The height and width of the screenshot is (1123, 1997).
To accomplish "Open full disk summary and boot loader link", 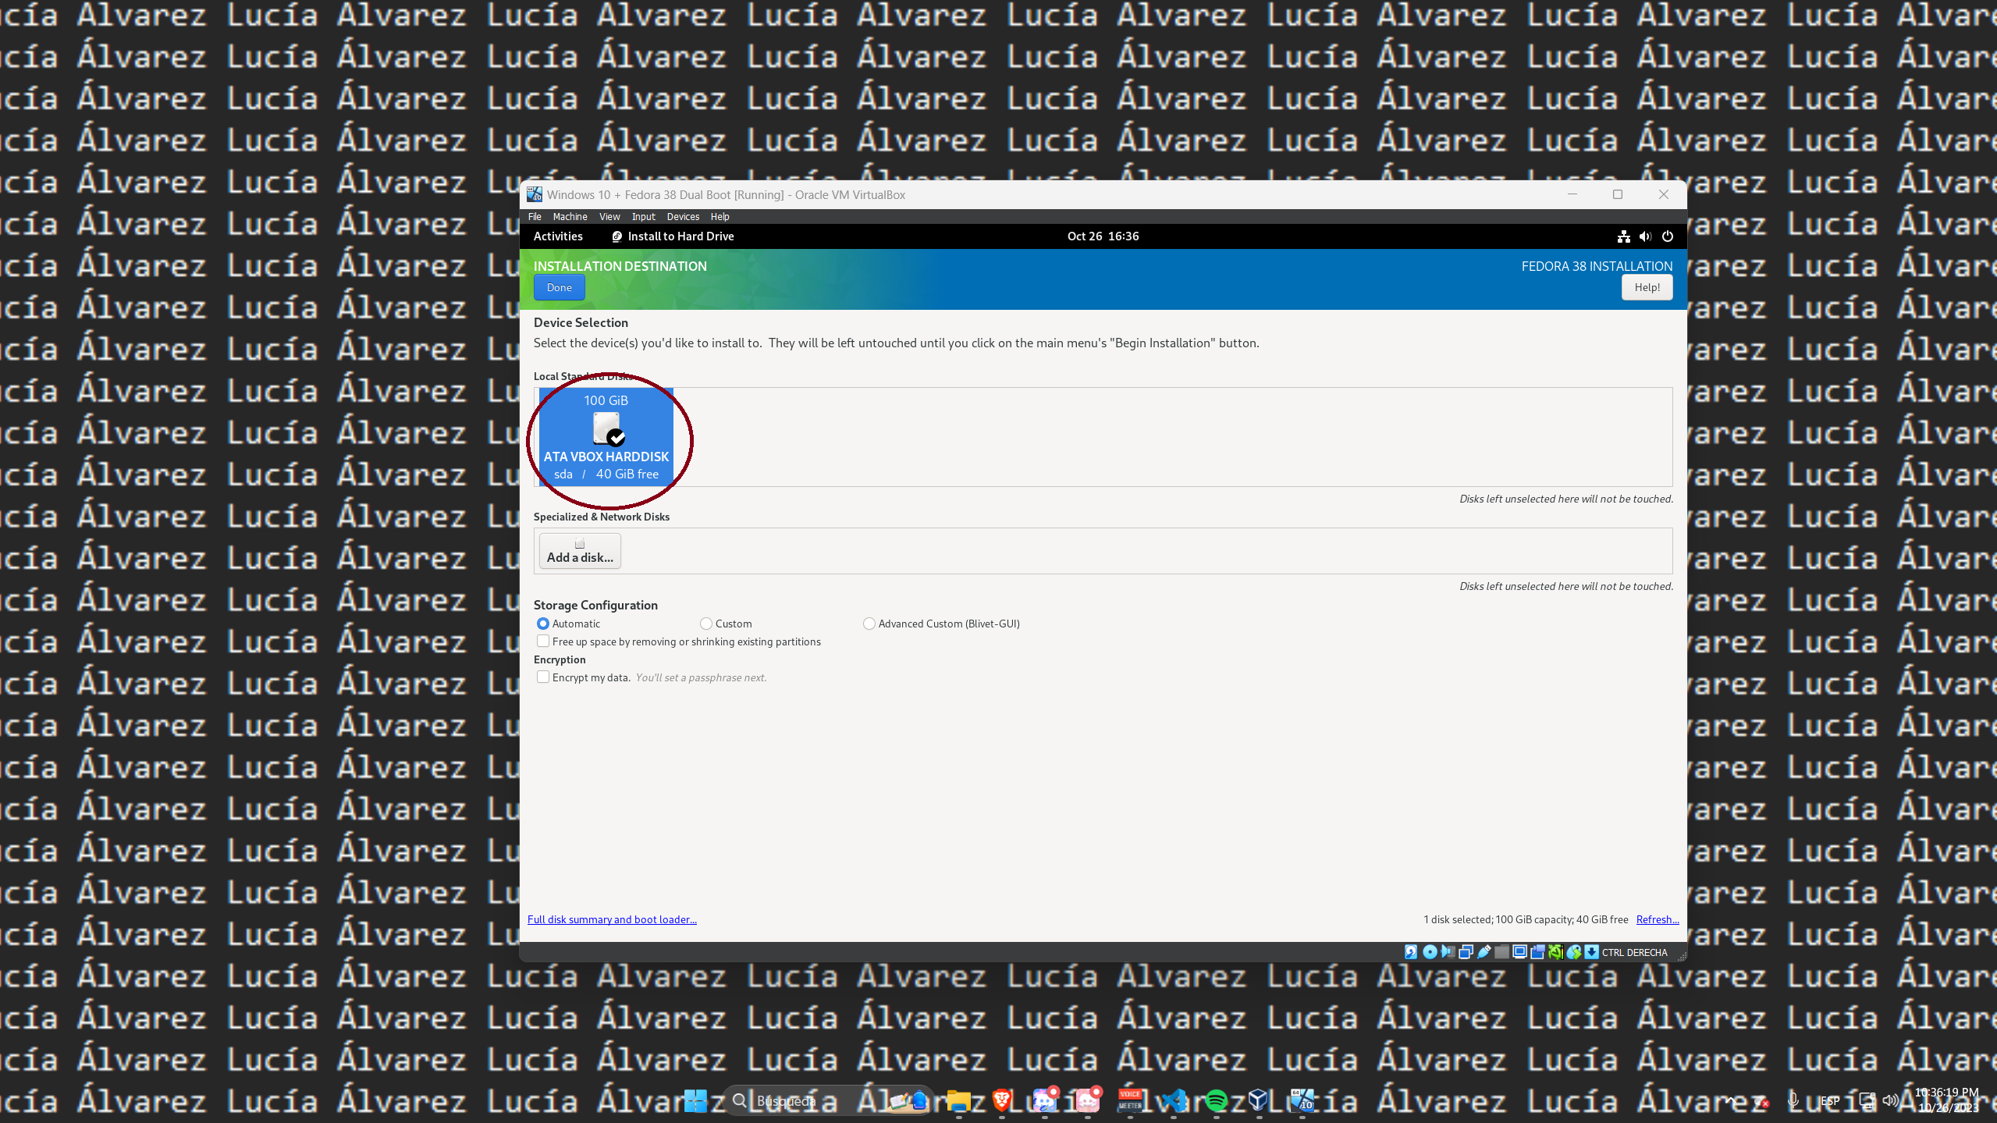I will click(x=612, y=919).
